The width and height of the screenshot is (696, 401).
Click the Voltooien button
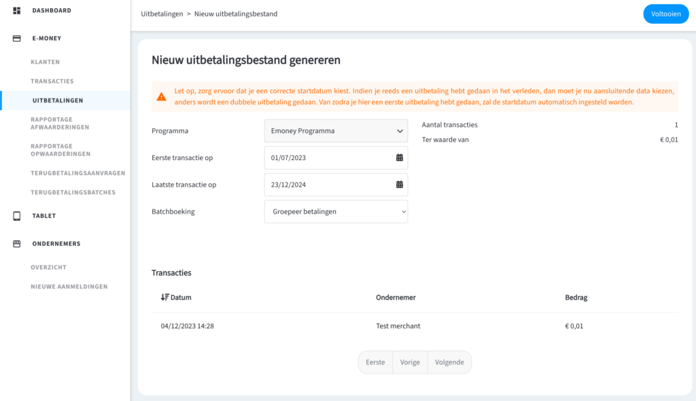click(x=666, y=14)
